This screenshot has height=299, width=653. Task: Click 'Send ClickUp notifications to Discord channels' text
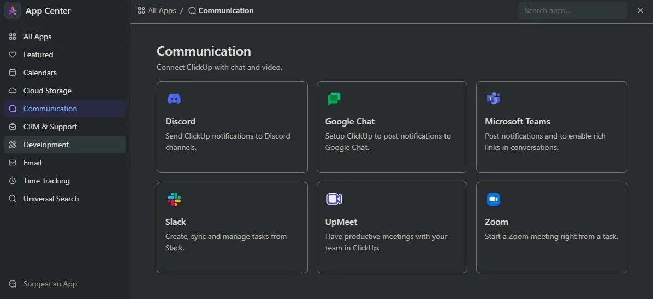click(228, 141)
